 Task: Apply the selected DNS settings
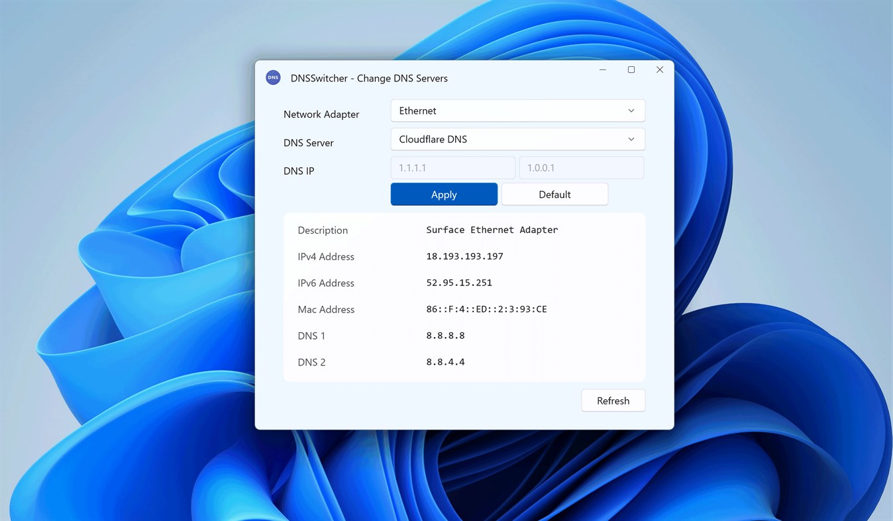(444, 194)
